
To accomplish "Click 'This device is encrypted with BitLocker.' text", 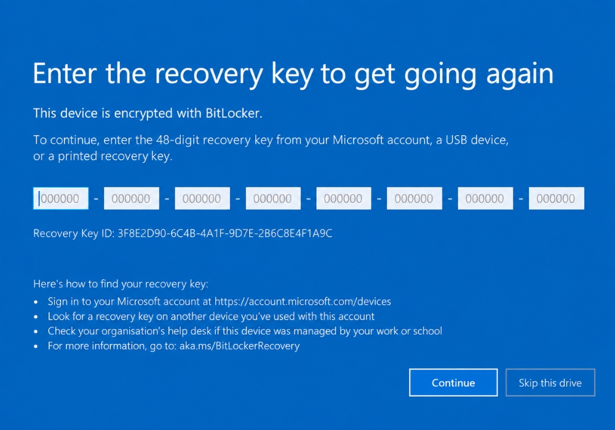I will (x=148, y=114).
